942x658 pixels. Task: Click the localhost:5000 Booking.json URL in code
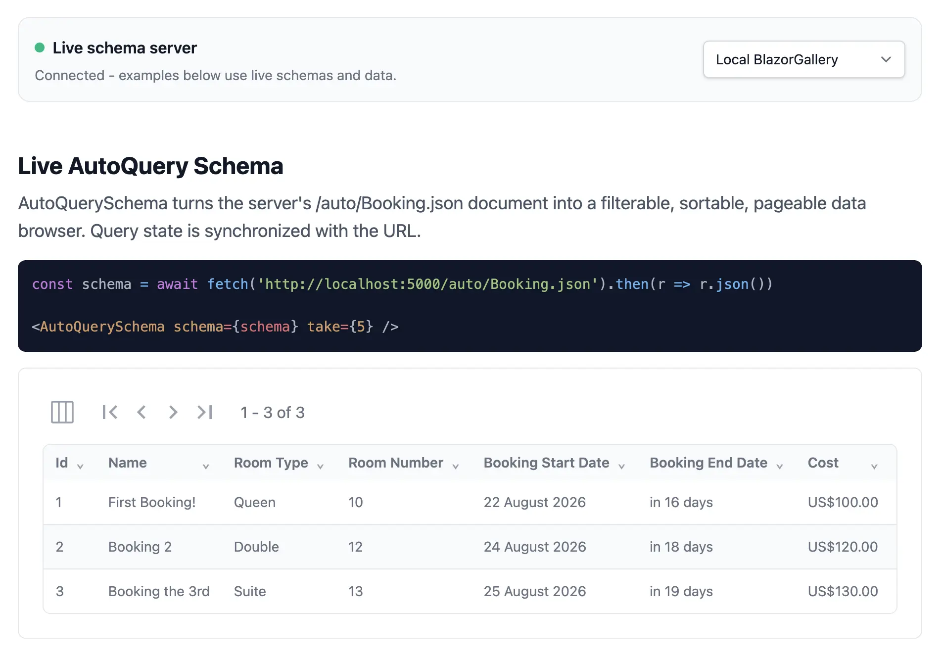tap(428, 284)
